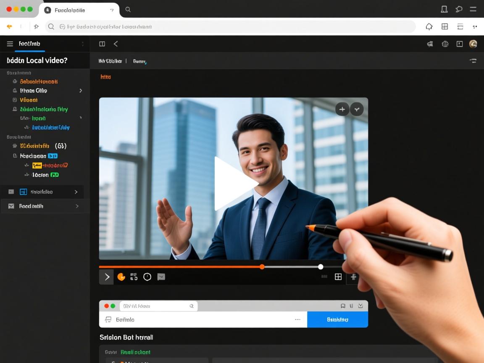Expand the envelope row at the sidebar bottom
Image resolution: width=484 pixels, height=363 pixels.
77,206
